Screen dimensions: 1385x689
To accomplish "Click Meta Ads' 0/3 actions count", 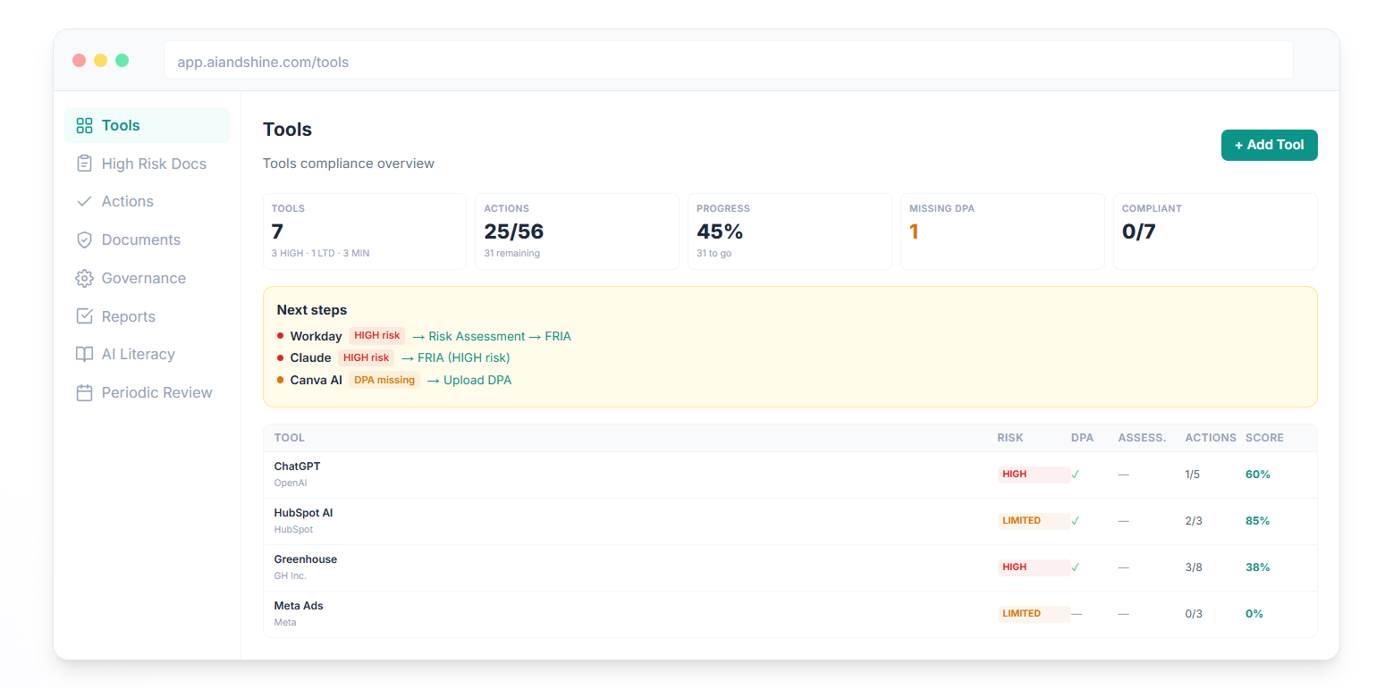I will pos(1194,614).
